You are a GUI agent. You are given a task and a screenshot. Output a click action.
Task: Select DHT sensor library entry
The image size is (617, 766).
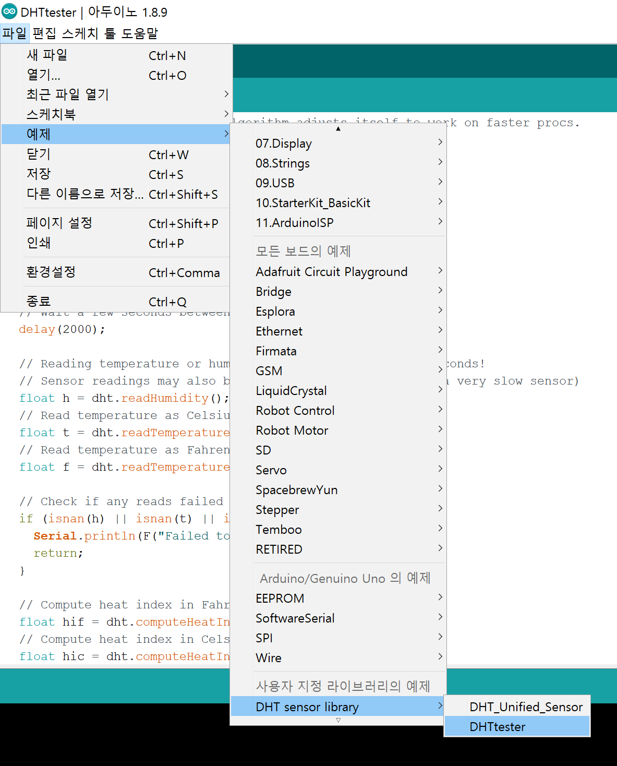point(338,707)
